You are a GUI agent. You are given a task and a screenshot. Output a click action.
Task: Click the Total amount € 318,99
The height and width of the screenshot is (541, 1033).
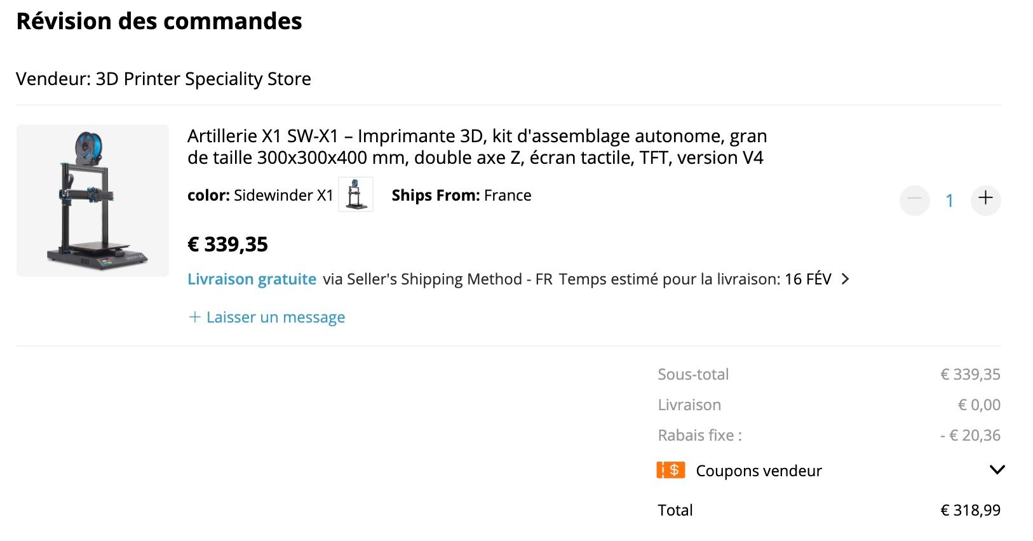(x=970, y=510)
